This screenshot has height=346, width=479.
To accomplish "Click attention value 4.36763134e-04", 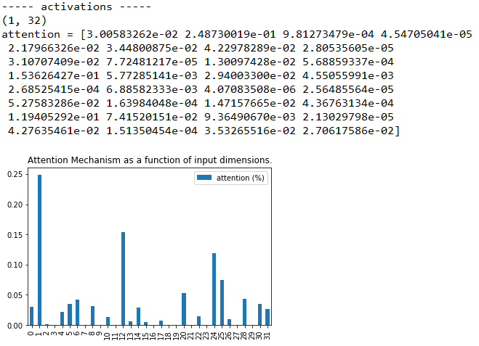I will [348, 103].
